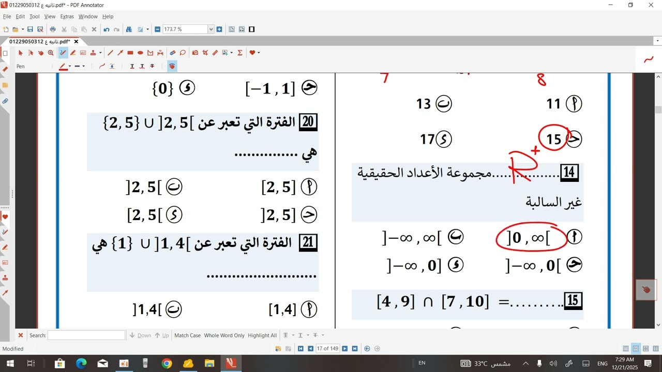Choose the Select arrow tool

point(21,53)
